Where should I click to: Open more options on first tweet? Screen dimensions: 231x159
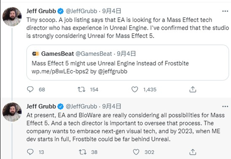[x=225, y=11]
